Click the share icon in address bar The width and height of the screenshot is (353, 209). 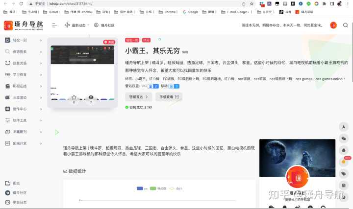click(244, 3)
